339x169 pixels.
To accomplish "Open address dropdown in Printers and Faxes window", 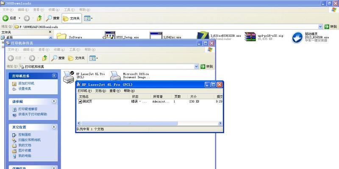I will coord(196,67).
